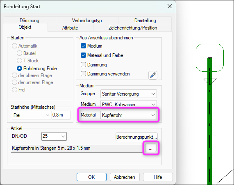Uncheck the Medium checkbox
This screenshot has width=234, height=185.
[83, 46]
